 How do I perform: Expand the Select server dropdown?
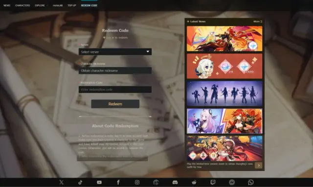(115, 52)
